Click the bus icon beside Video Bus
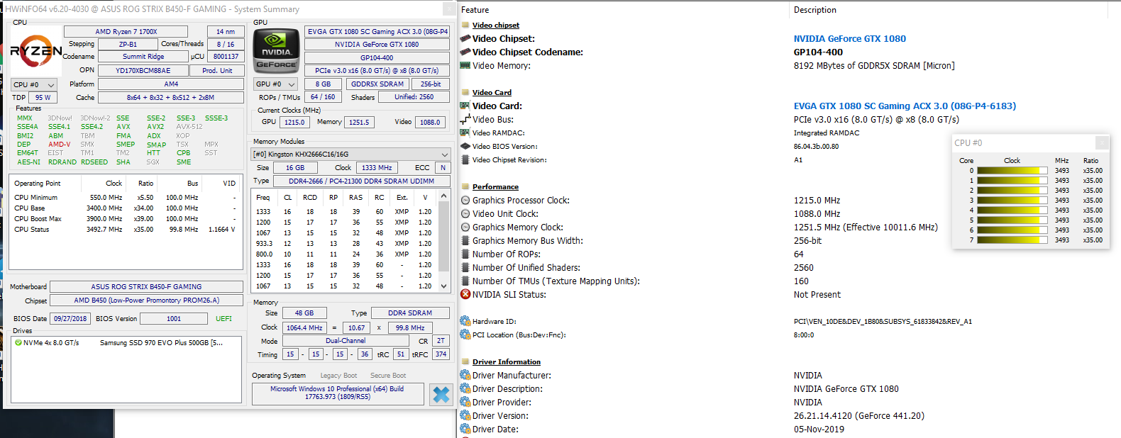Viewport: 1121px width, 438px height. (x=465, y=119)
